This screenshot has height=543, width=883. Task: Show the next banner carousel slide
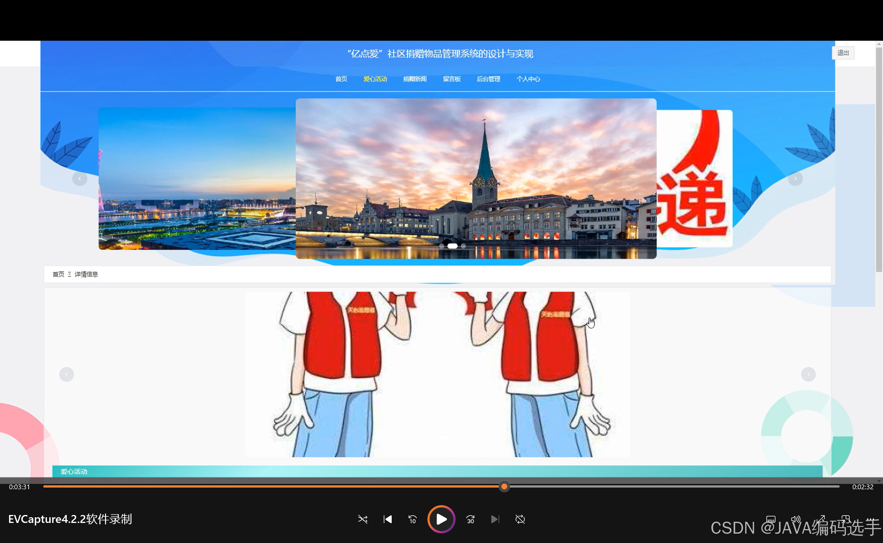795,178
